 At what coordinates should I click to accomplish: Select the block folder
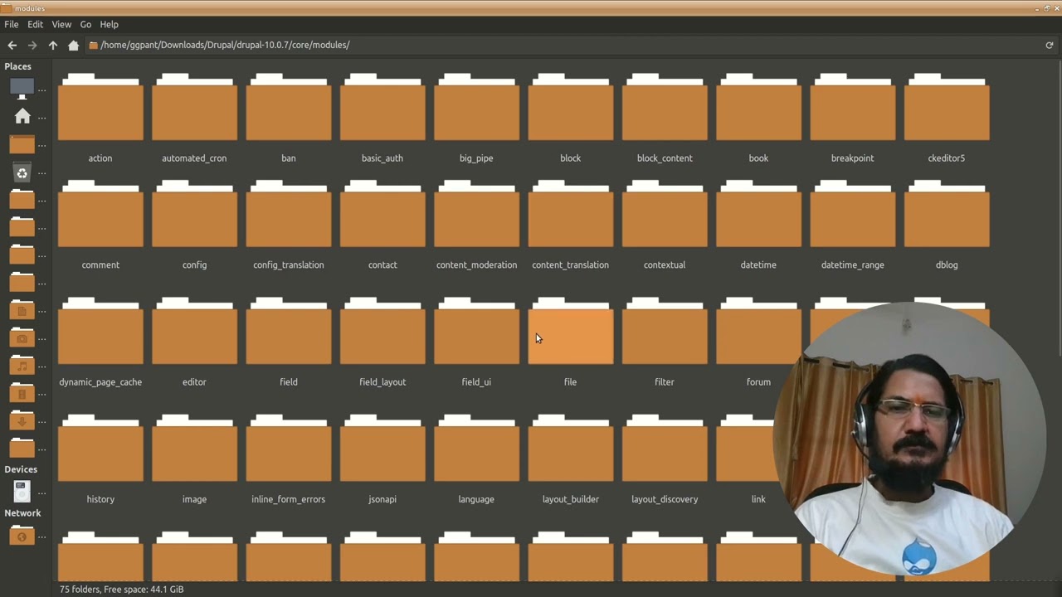coord(571,108)
